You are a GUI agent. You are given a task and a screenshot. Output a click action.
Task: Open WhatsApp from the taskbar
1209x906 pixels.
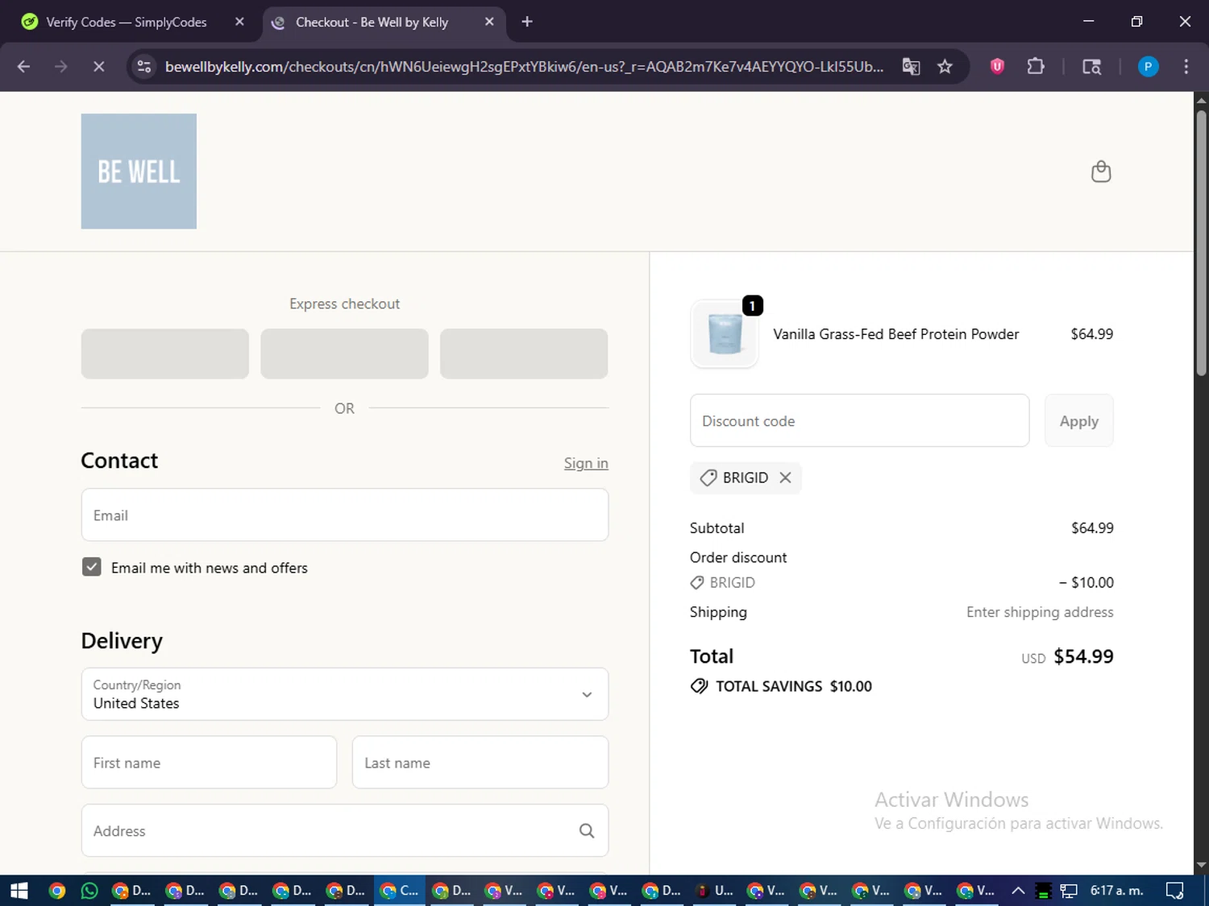click(89, 891)
